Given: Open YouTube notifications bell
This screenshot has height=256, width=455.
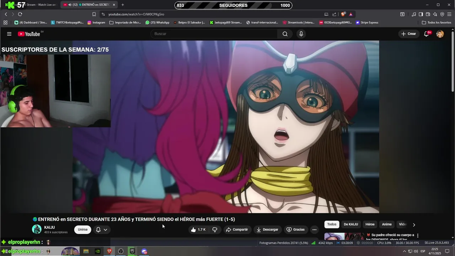Looking at the screenshot, I should 427,34.
